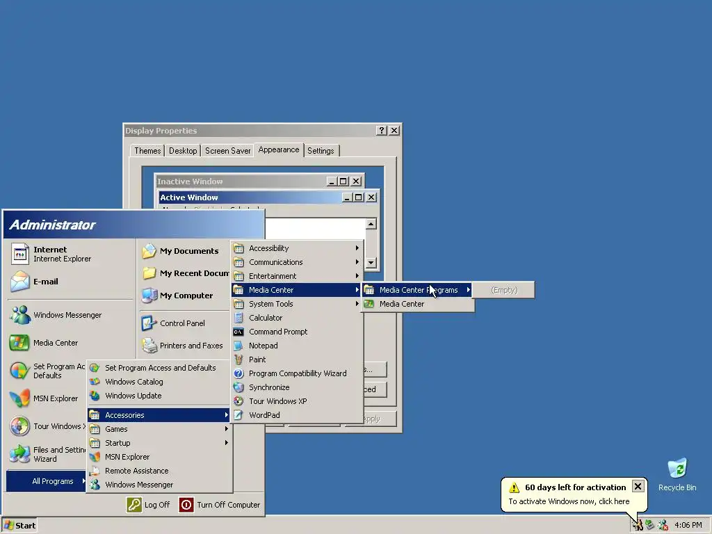Click Turn Off Computer
The width and height of the screenshot is (712, 534).
[220, 505]
